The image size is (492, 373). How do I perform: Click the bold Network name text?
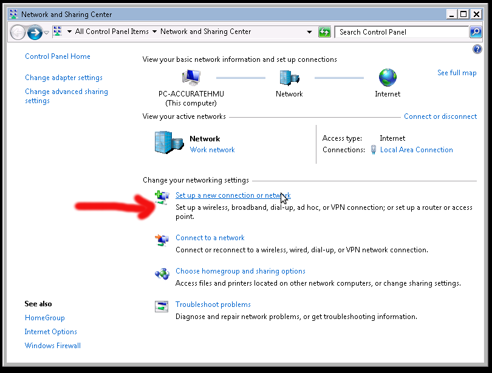click(205, 139)
